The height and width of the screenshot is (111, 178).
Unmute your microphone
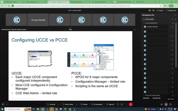click(x=51, y=104)
